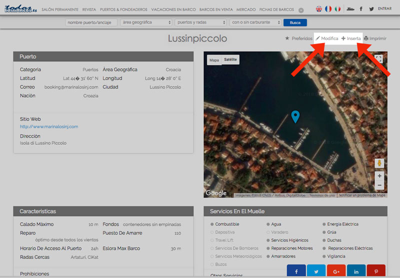Open Puertos & Fondeaderos menu
The height and width of the screenshot is (278, 400).
click(123, 10)
